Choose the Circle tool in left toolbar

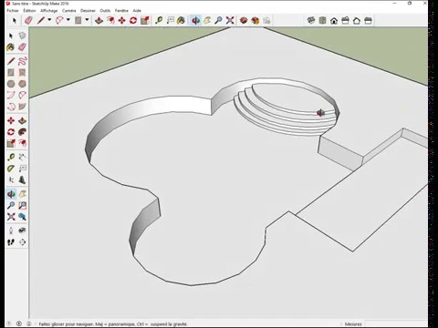point(11,84)
